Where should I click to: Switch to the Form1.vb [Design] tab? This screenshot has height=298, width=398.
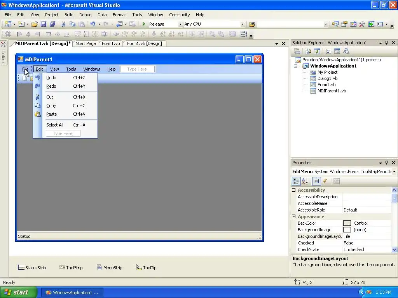click(x=145, y=43)
